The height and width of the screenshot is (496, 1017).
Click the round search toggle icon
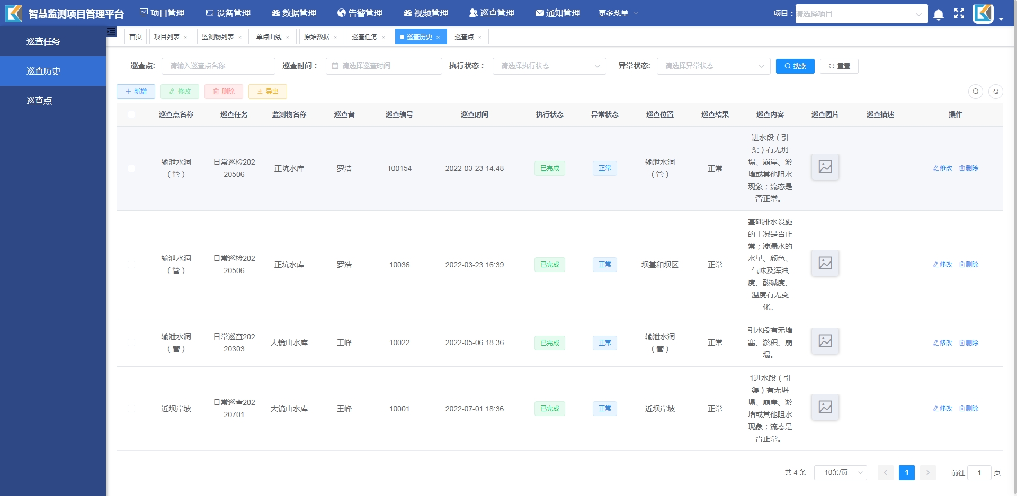(976, 92)
